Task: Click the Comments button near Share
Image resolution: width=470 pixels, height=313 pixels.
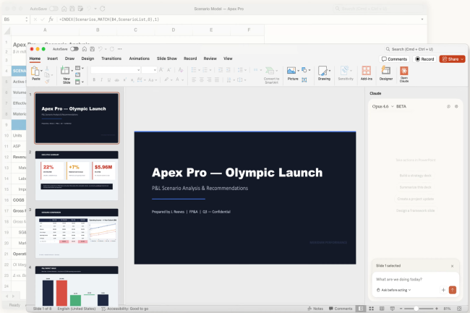Action: pos(394,59)
